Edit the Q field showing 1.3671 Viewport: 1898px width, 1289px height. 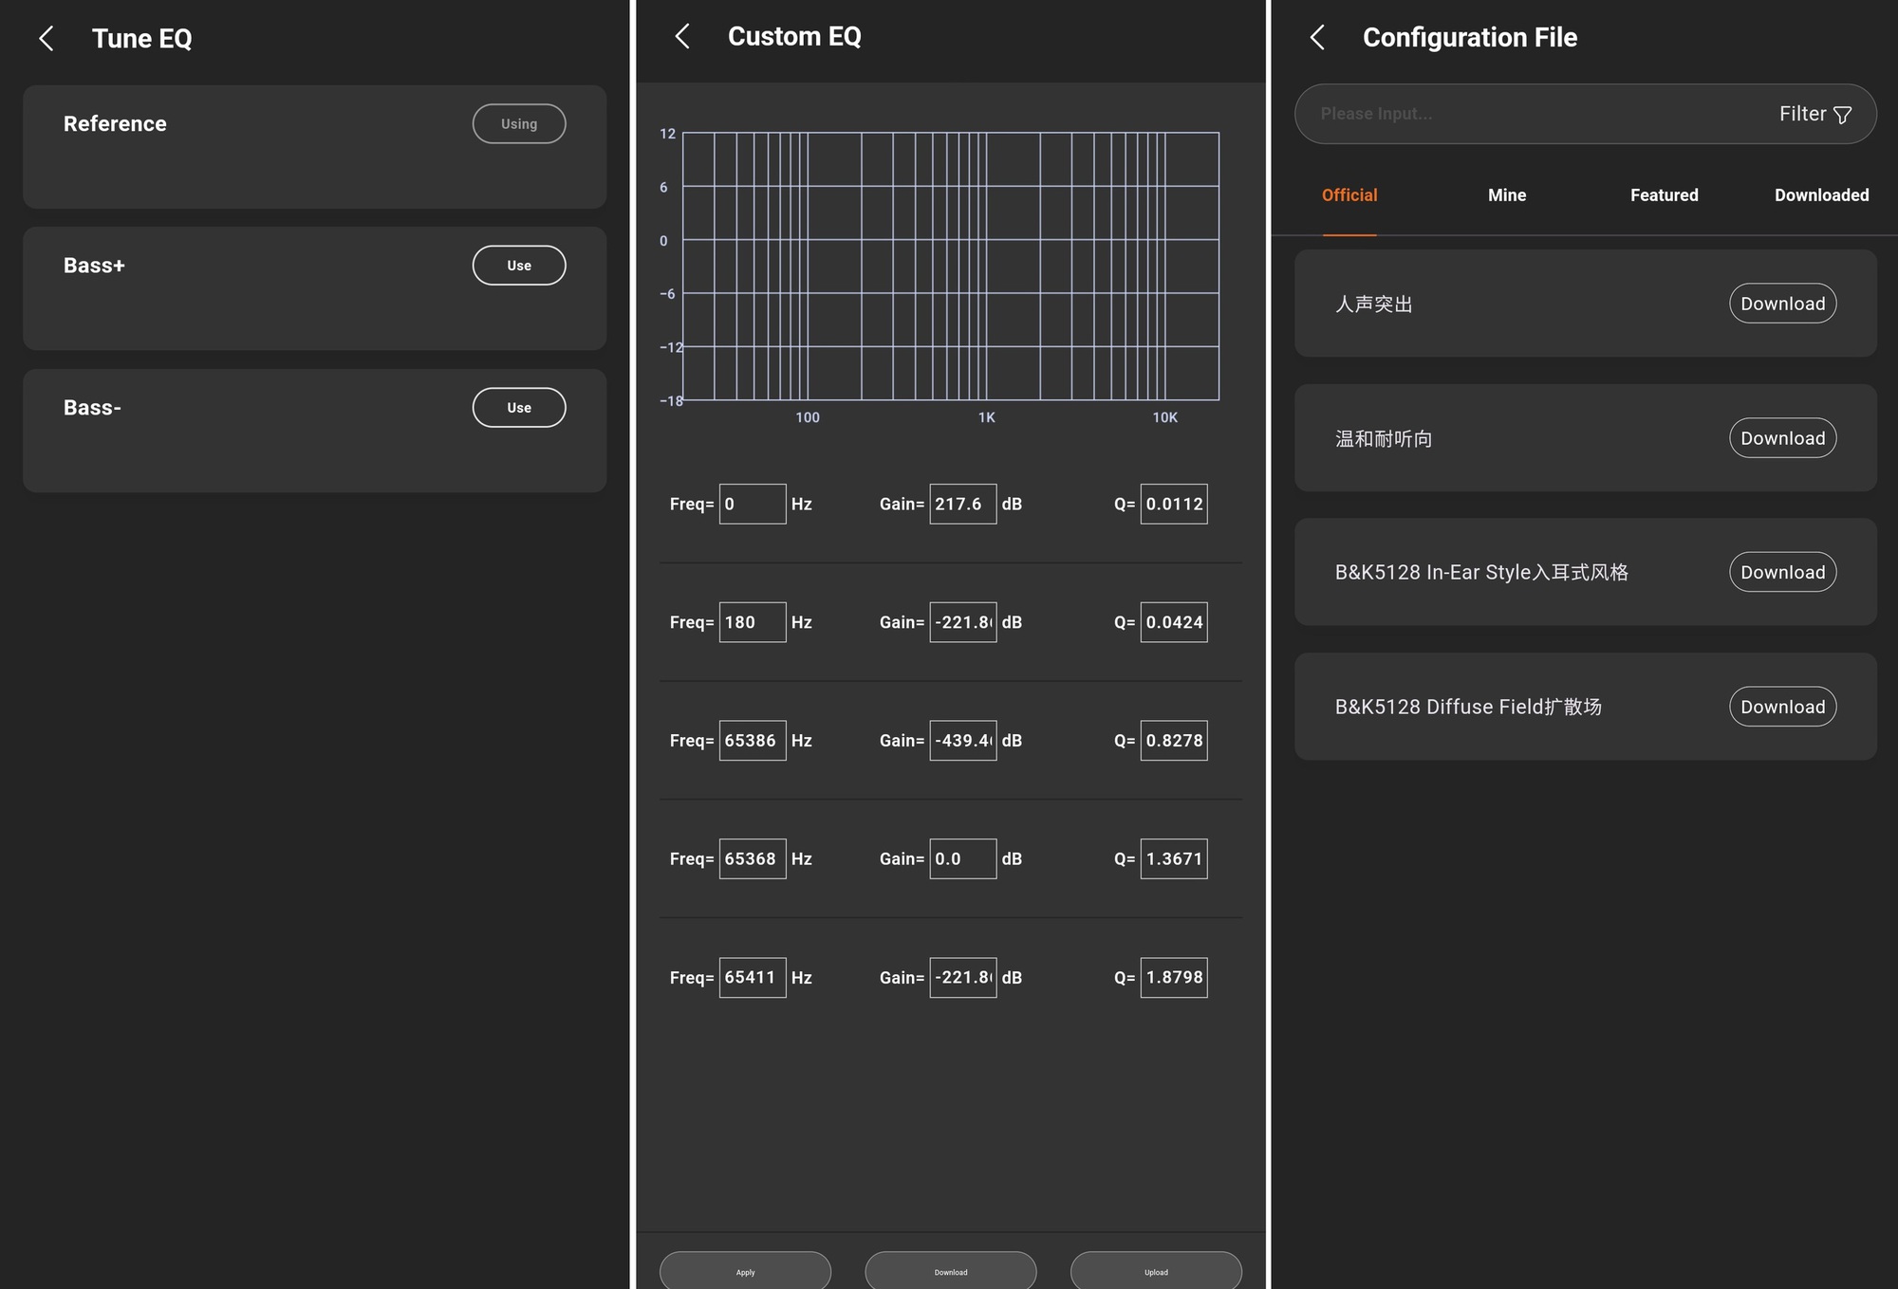tap(1174, 859)
